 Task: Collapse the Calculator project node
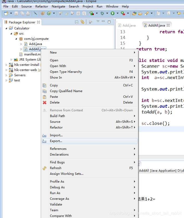coord(6,28)
